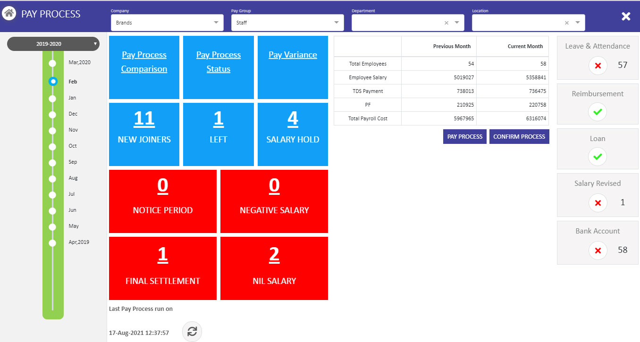Click the green check icon under Reimbursement
This screenshot has height=342, width=640.
598,112
